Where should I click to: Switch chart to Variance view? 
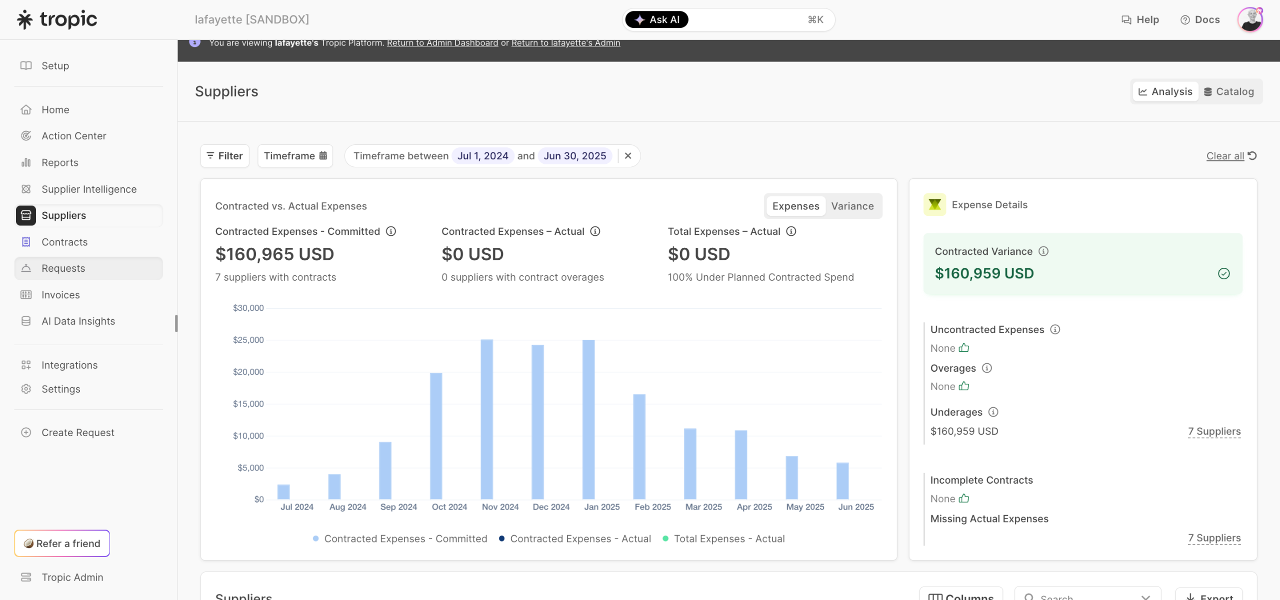[852, 206]
